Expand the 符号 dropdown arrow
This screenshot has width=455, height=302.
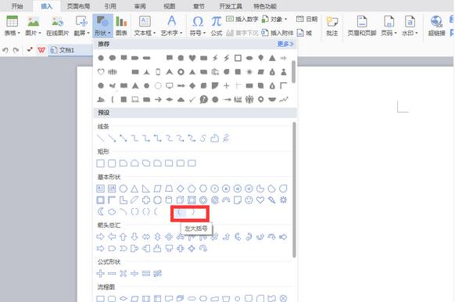[x=204, y=33]
